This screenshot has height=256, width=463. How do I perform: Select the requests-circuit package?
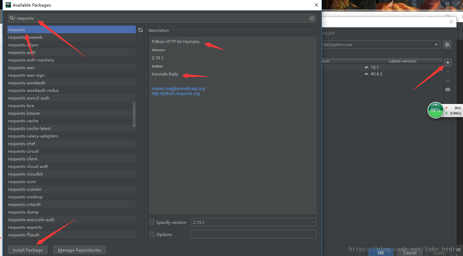pos(71,151)
